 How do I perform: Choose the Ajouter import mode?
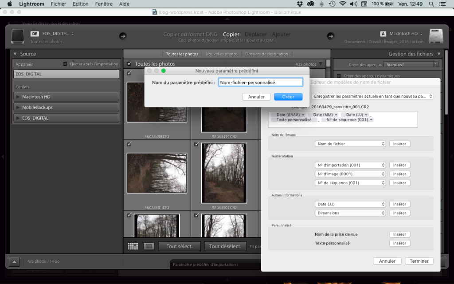[x=281, y=35]
